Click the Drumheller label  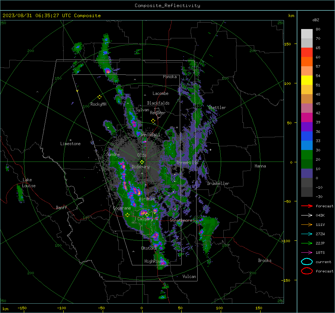[x=218, y=183]
